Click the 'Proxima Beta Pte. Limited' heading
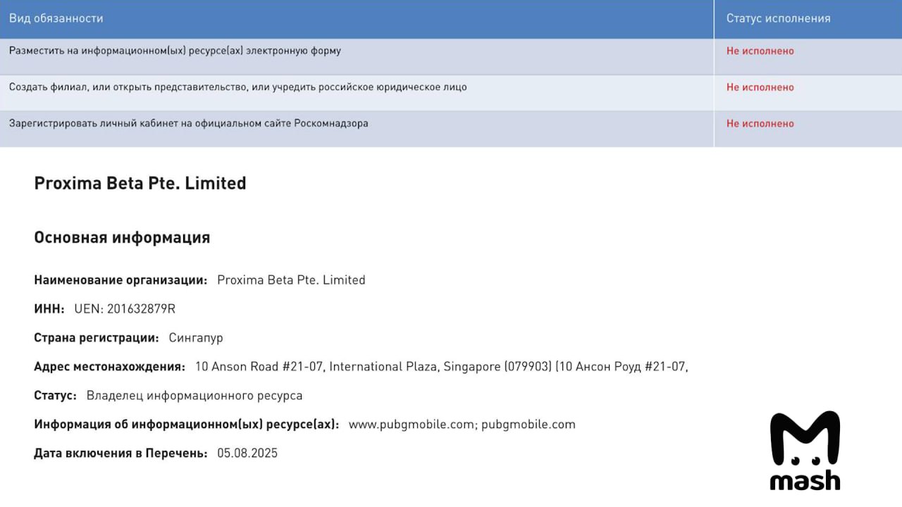Image resolution: width=902 pixels, height=507 pixels. click(x=140, y=183)
